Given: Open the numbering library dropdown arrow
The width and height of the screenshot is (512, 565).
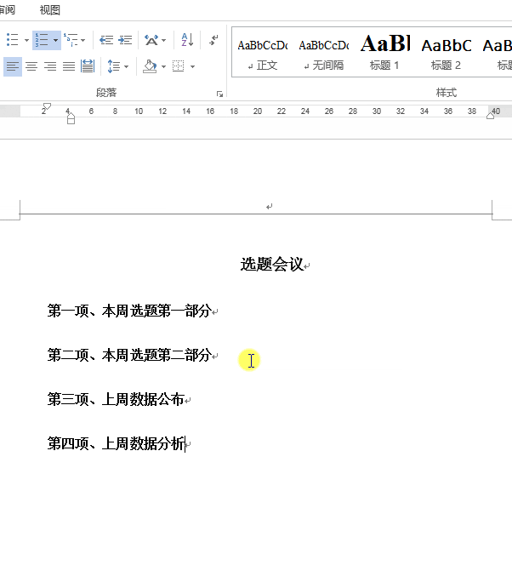Looking at the screenshot, I should point(56,40).
